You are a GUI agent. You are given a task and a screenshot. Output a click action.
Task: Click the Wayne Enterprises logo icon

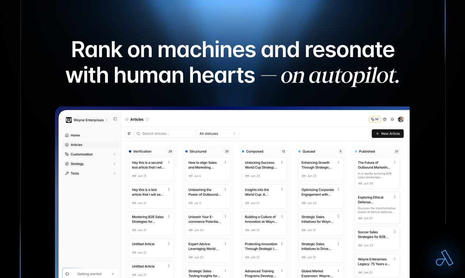[x=68, y=120]
